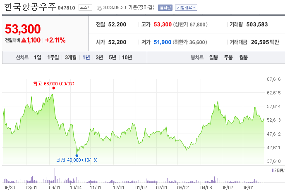The height and width of the screenshot is (195, 285).
Task: Click the +2.11% change percentage
Action: (x=55, y=40)
